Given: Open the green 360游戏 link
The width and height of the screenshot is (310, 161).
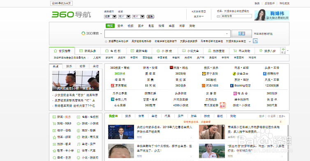Looking at the screenshot, I should pos(120,74).
